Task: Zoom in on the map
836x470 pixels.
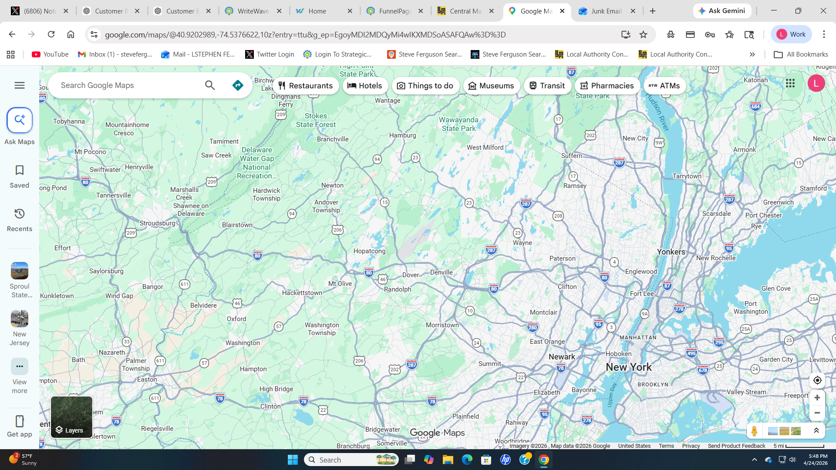Action: [817, 398]
